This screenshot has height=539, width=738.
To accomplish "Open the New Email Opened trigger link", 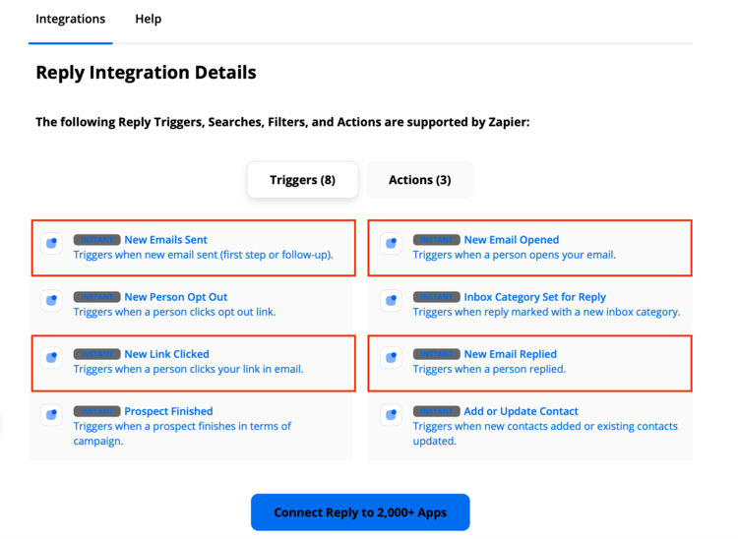I will coord(512,240).
